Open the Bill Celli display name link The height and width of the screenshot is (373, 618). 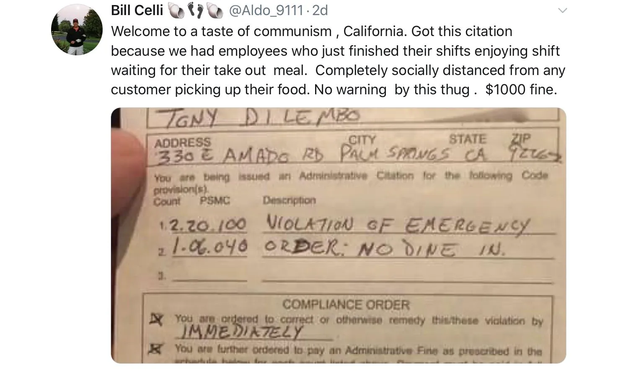point(137,10)
